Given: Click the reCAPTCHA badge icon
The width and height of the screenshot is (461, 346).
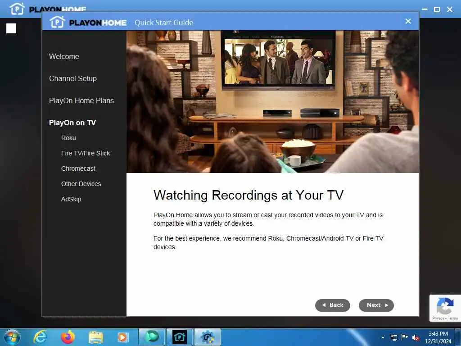Looking at the screenshot, I should click(x=445, y=306).
